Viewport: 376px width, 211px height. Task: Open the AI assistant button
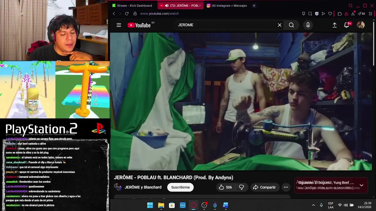pyautogui.click(x=362, y=13)
